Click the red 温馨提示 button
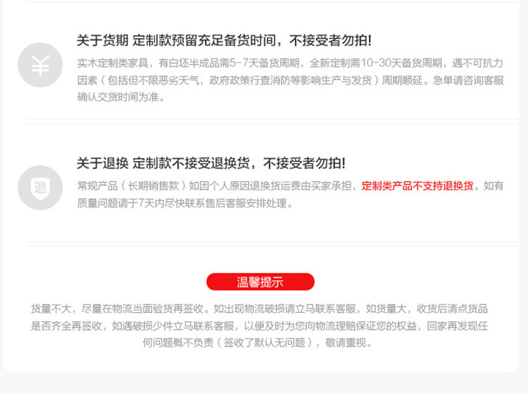The width and height of the screenshot is (528, 393). 260,282
